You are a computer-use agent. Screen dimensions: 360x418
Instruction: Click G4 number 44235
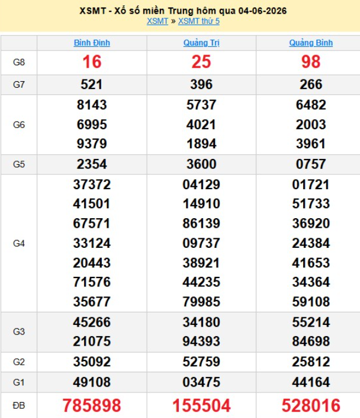pos(201,282)
